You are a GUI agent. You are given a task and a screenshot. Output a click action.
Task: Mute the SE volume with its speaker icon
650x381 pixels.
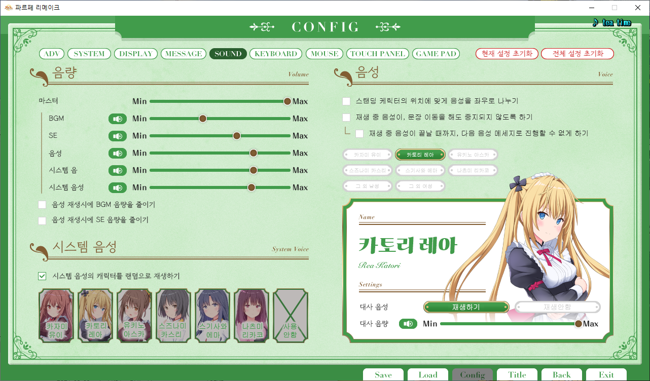point(118,136)
